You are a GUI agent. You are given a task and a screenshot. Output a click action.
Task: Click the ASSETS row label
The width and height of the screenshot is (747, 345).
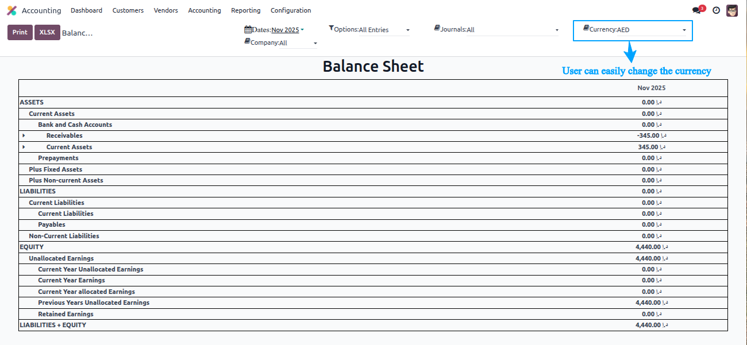pyautogui.click(x=32, y=102)
